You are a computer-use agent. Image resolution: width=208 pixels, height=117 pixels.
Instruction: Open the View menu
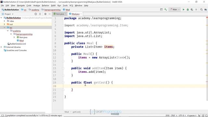(x=13, y=6)
